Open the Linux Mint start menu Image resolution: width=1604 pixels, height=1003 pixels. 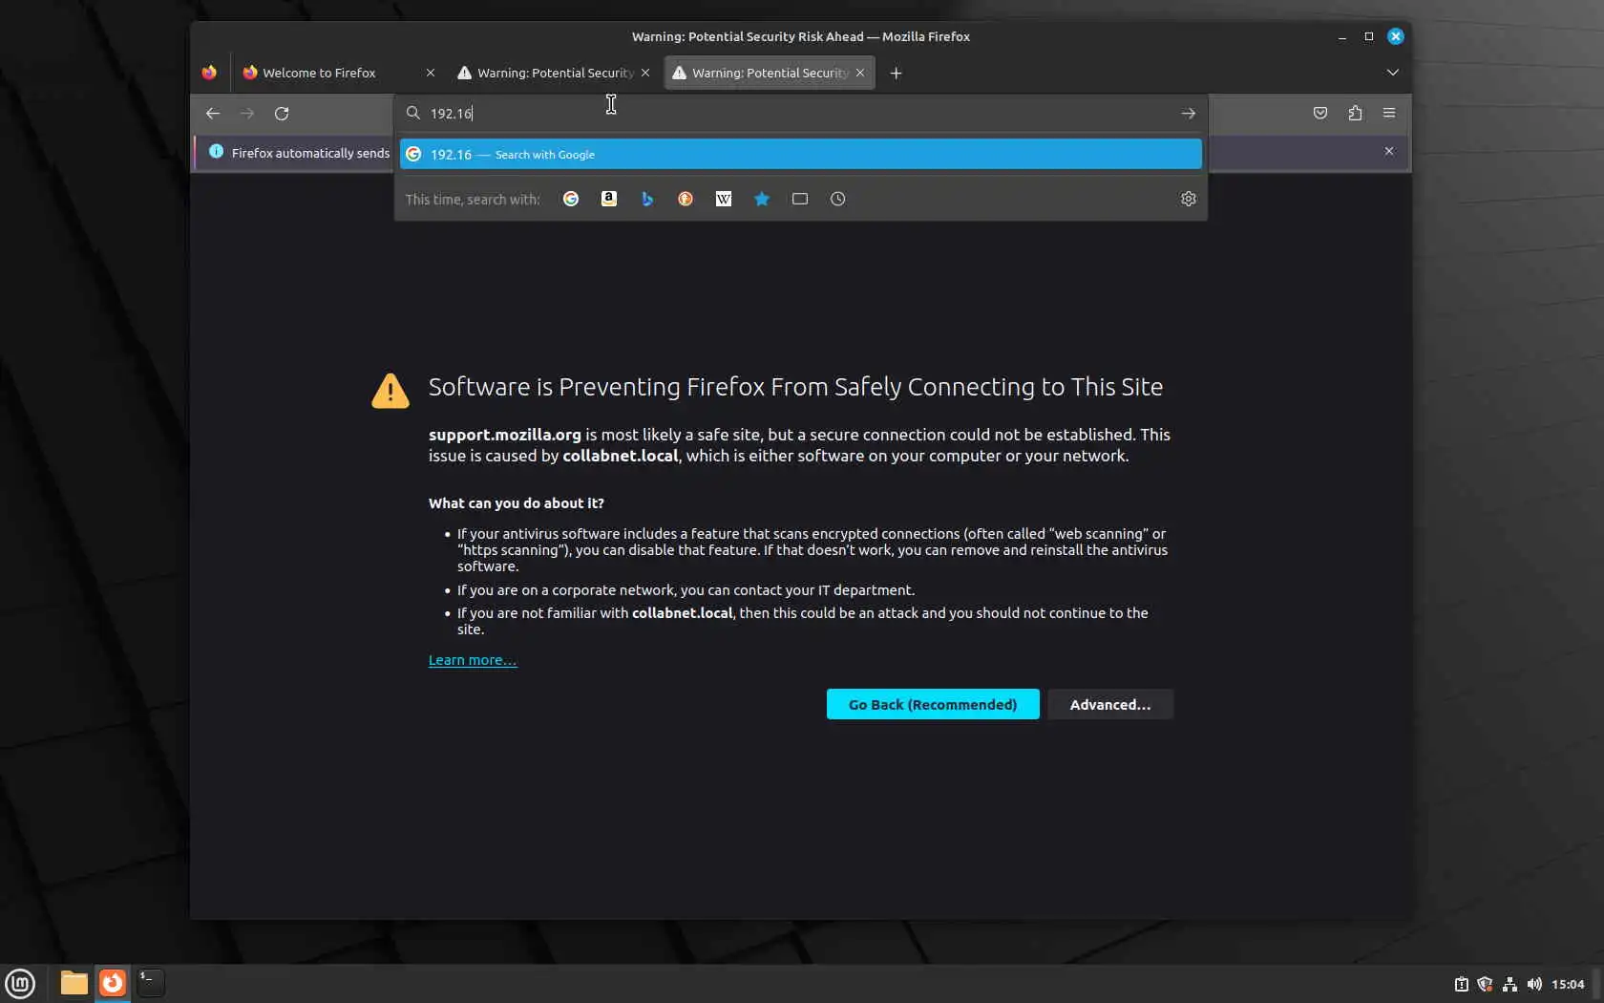click(20, 983)
